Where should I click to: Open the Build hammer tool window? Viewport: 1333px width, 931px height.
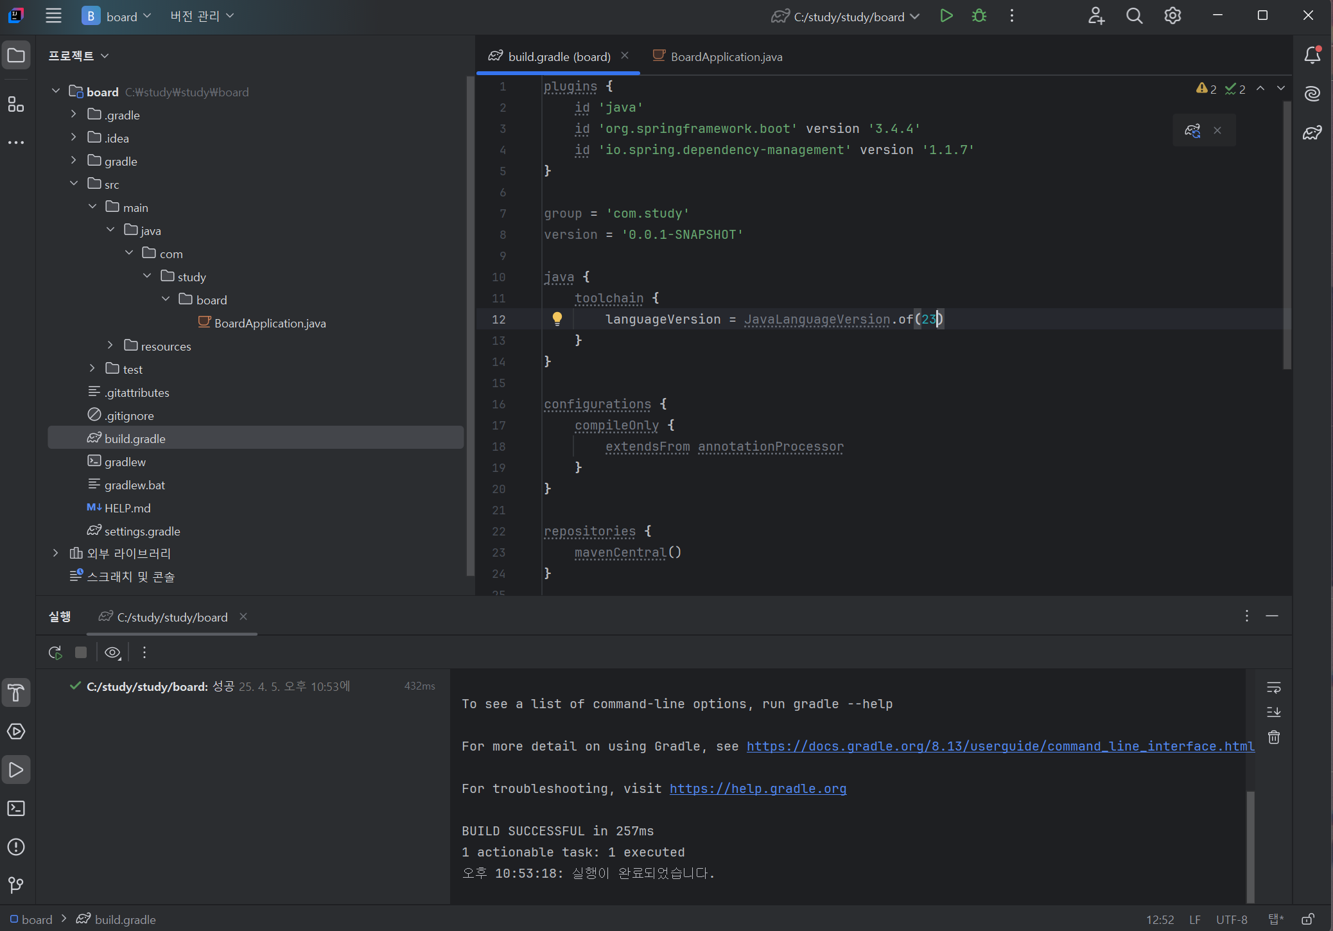16,693
